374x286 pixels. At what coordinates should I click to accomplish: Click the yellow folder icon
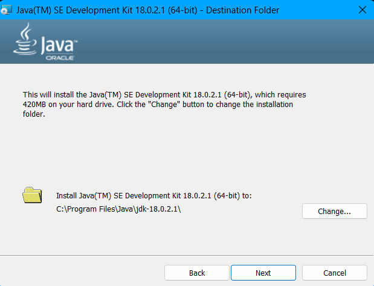tap(32, 195)
